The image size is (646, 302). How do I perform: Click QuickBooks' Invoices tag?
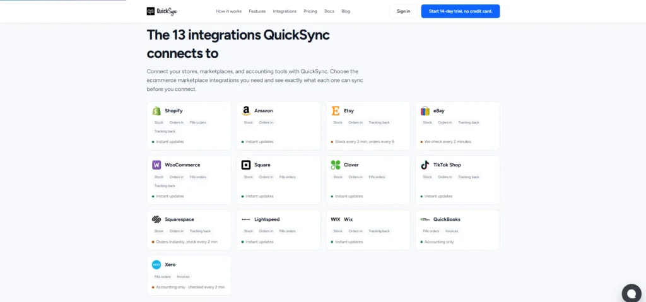coord(452,231)
